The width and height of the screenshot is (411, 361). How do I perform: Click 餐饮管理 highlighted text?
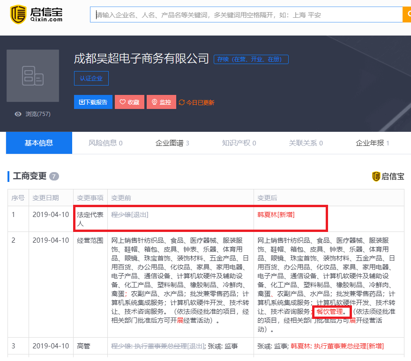(x=330, y=311)
